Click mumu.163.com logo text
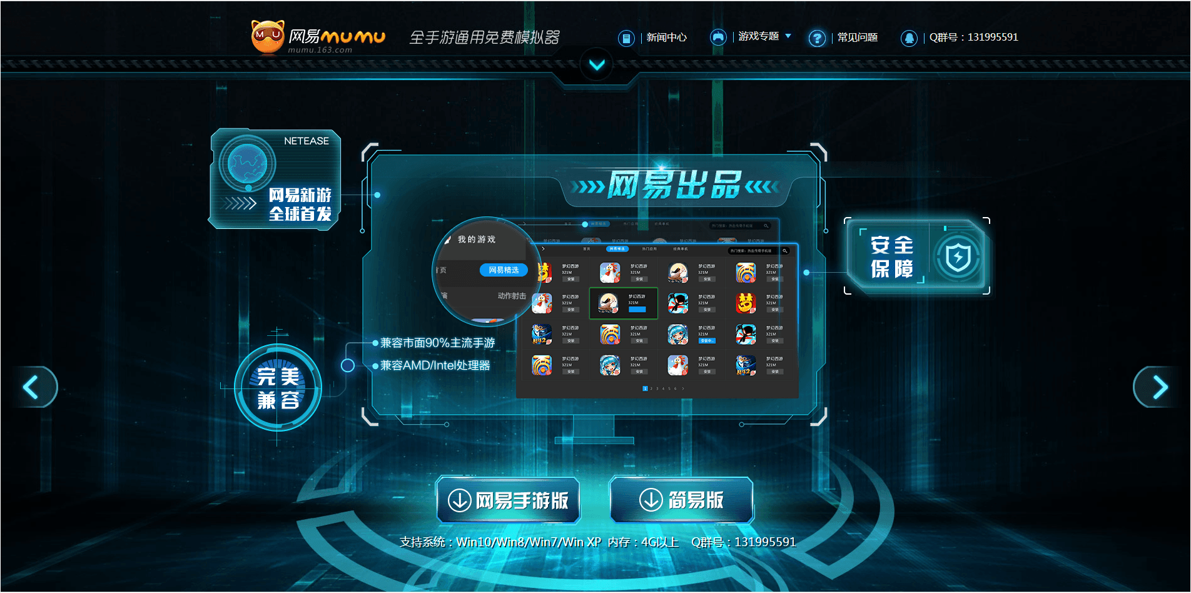This screenshot has height=593, width=1191. (x=320, y=50)
